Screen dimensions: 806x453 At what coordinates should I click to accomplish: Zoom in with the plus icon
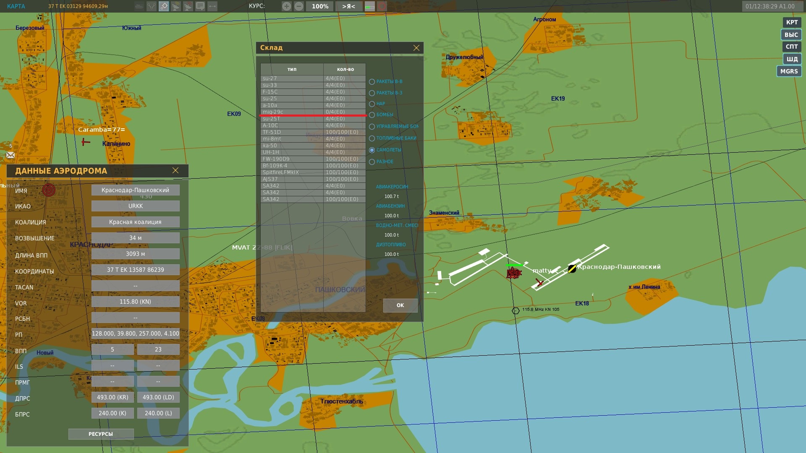[x=286, y=6]
